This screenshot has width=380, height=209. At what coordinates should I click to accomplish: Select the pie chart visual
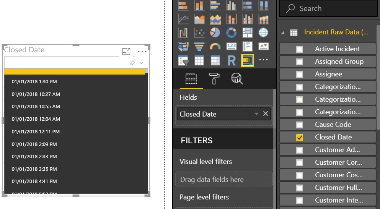tap(215, 32)
